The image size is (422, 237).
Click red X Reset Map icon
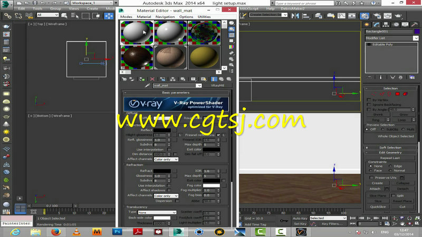152,79
